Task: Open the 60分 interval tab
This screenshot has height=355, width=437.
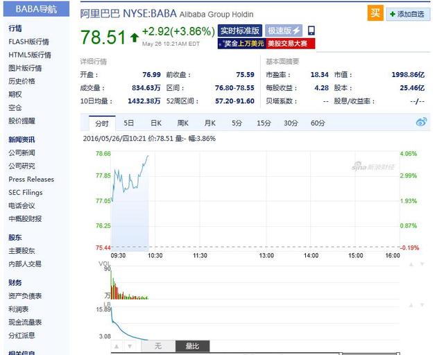Action: [x=318, y=123]
